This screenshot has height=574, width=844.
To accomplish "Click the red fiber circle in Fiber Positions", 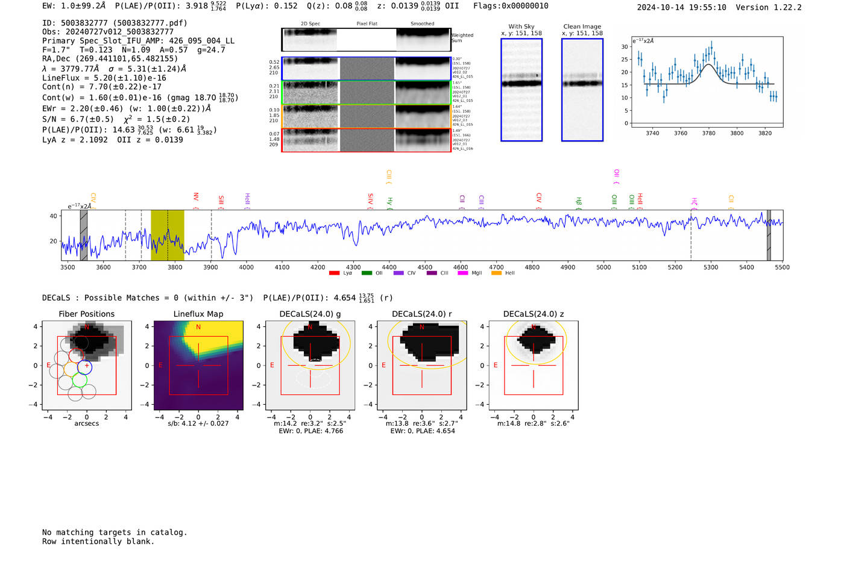I will [76, 355].
